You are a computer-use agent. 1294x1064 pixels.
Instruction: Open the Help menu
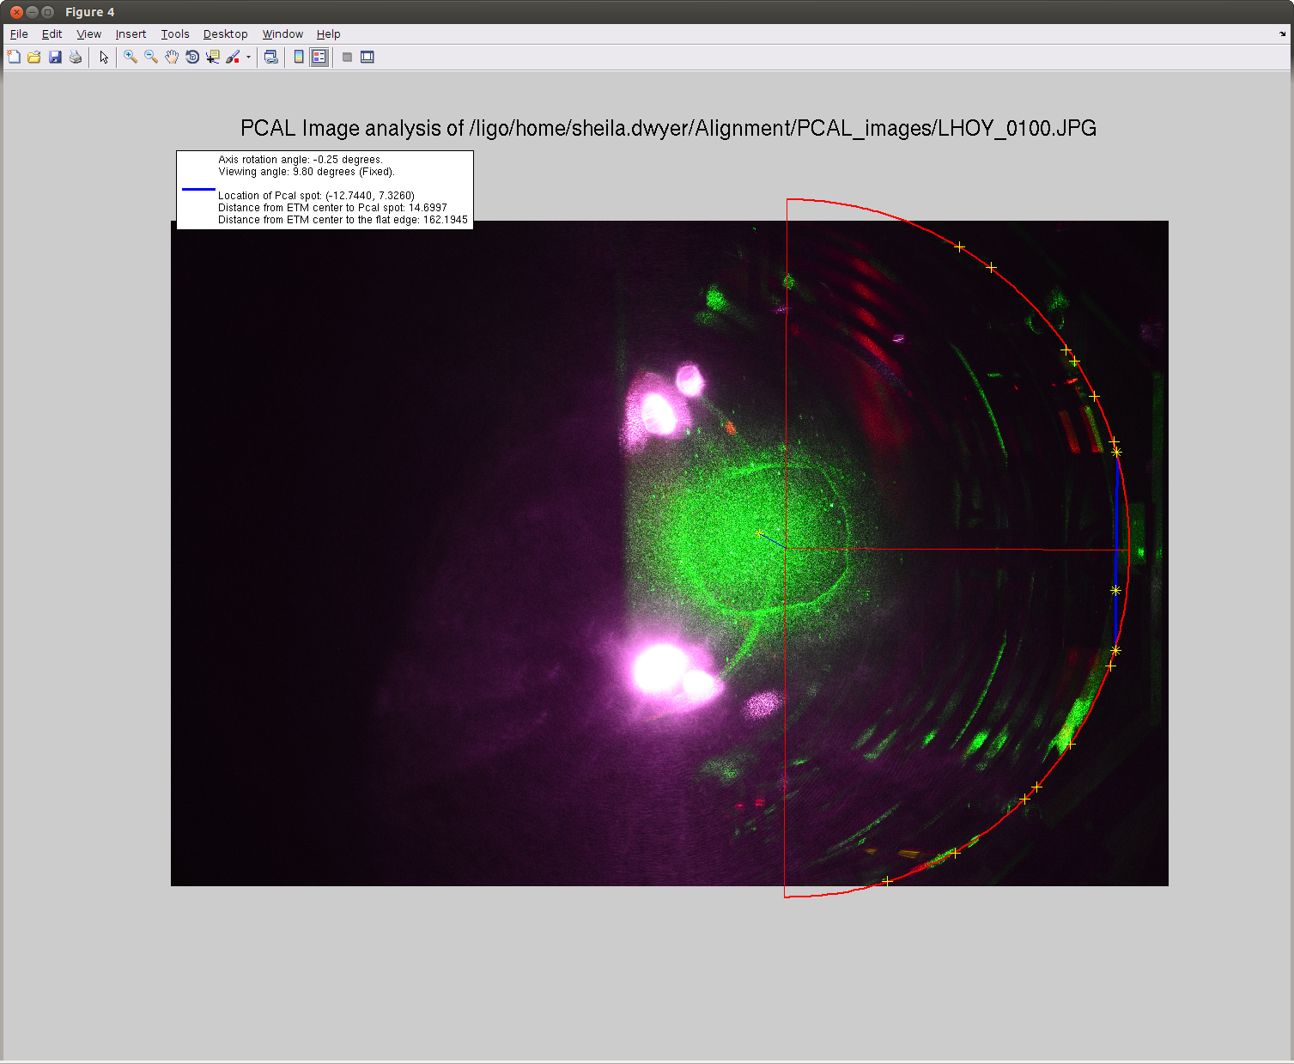[329, 34]
